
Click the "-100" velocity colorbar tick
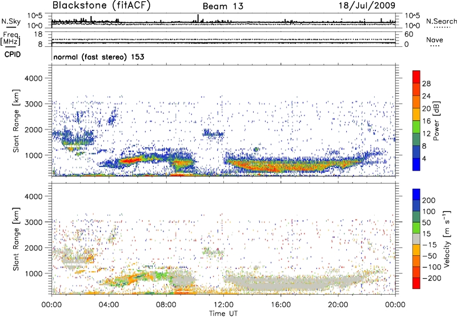pyautogui.click(x=431, y=267)
